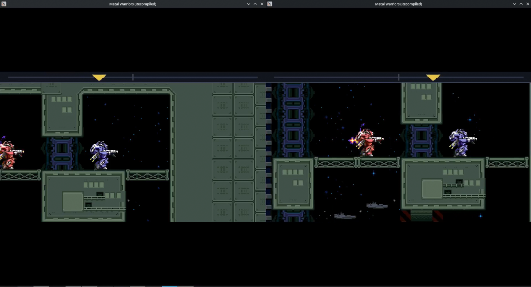
Task: Click the yellow triangle marker in left window radar
Action: [x=99, y=77]
